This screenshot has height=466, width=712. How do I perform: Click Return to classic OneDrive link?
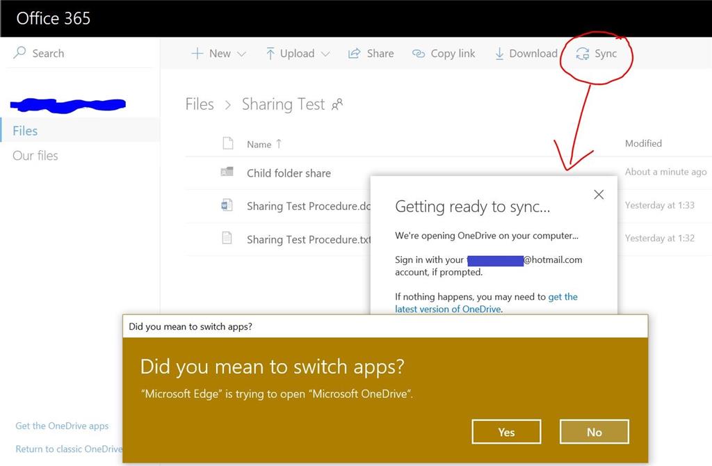(x=69, y=449)
